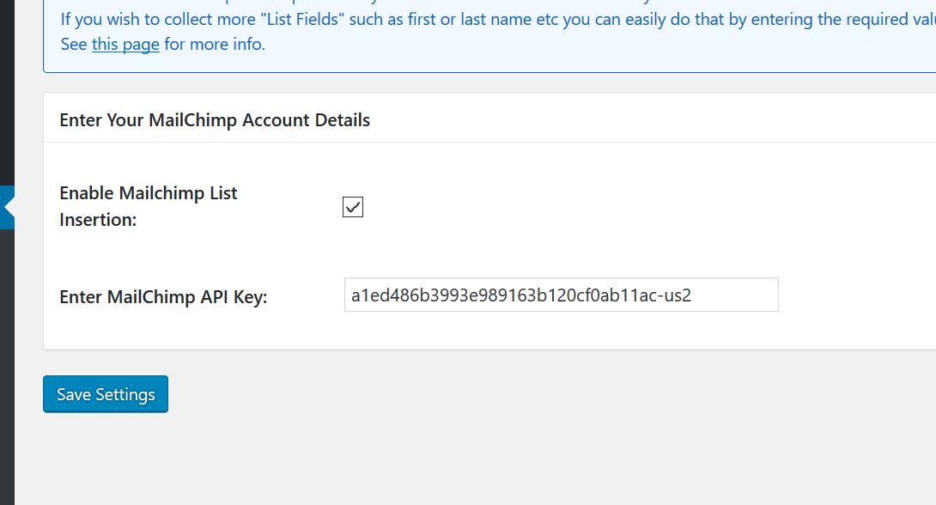Click the word "See" in the info notice
The width and height of the screenshot is (936, 505).
pyautogui.click(x=74, y=44)
